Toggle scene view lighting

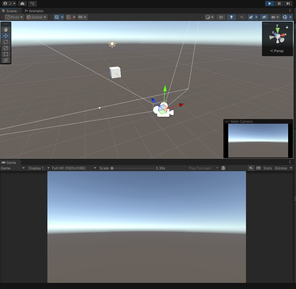pos(231,17)
